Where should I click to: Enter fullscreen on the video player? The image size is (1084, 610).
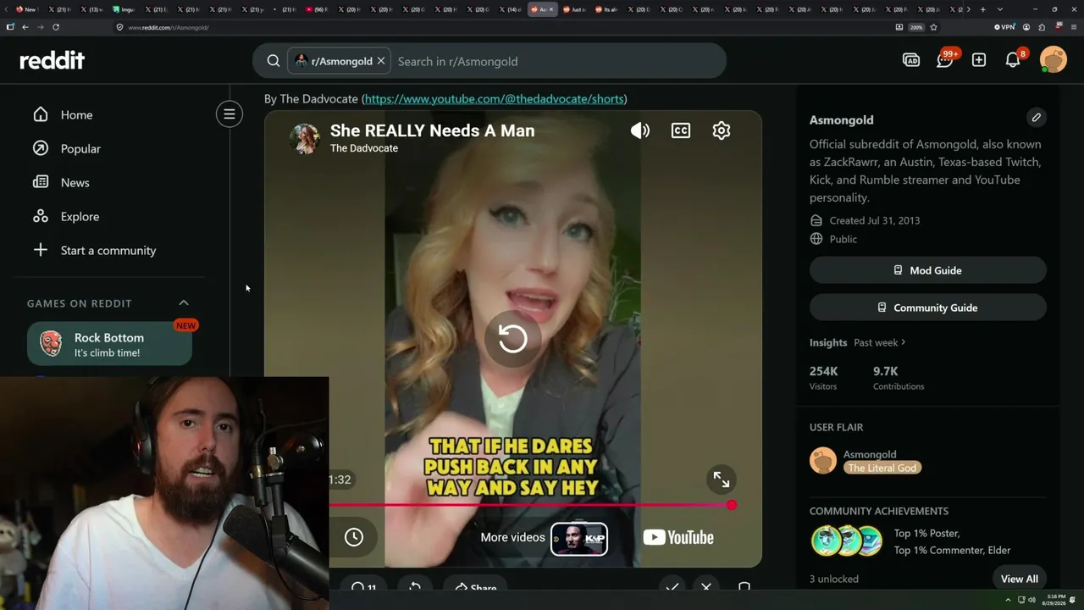(722, 480)
